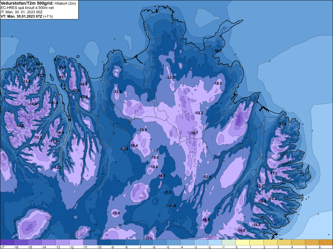Click the valid time 'VT: Mán. 30.01.2023 07Z'
This screenshot has width=333, height=249.
pyautogui.click(x=21, y=16)
